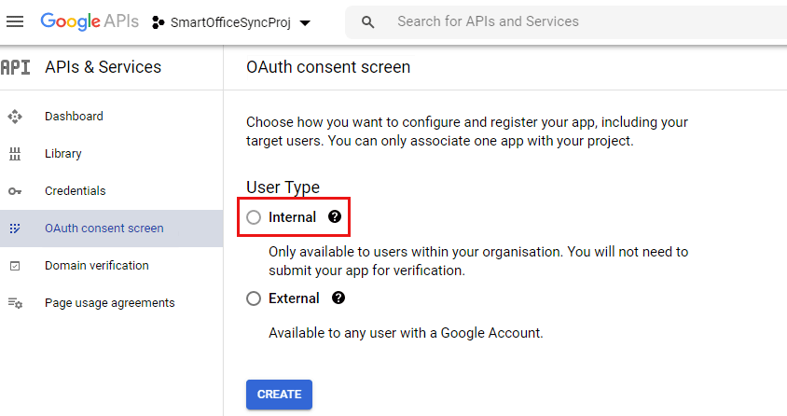Click the Credentials key icon
This screenshot has height=416, width=787.
(x=15, y=191)
